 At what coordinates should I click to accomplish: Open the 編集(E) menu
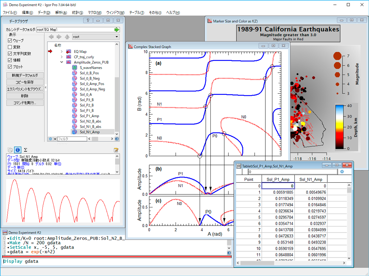pyautogui.click(x=27, y=13)
